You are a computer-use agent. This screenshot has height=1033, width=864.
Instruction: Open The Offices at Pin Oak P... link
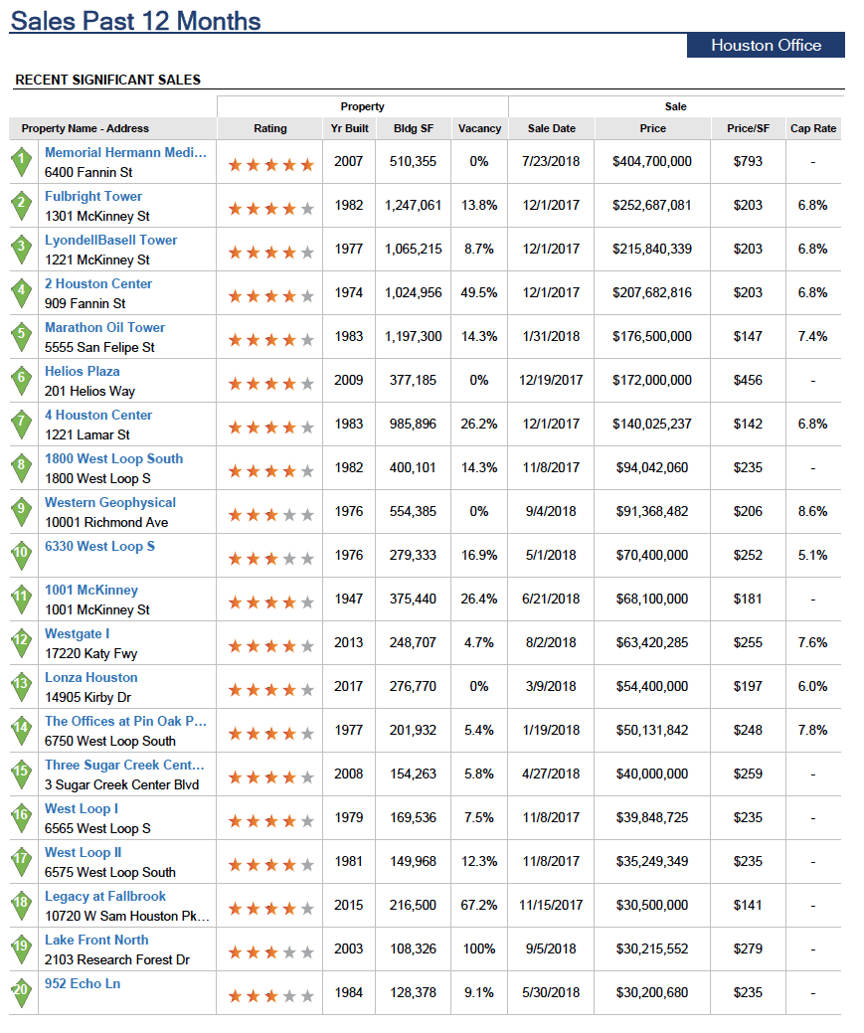125,721
